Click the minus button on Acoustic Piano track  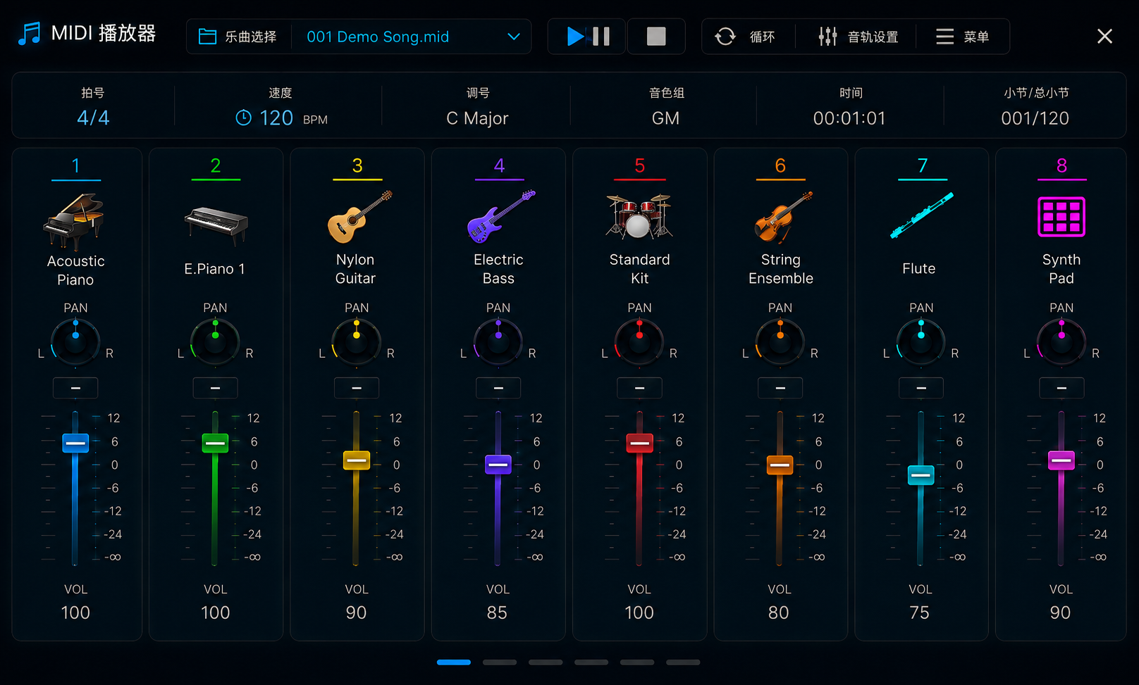(75, 388)
